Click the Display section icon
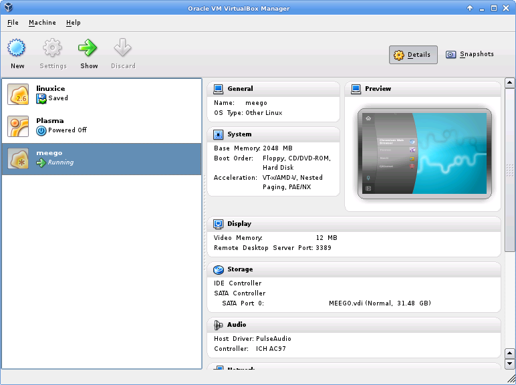516x385 pixels. click(x=218, y=224)
